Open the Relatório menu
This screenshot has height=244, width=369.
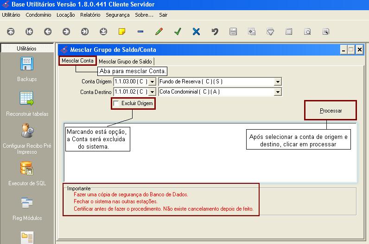pyautogui.click(x=90, y=15)
